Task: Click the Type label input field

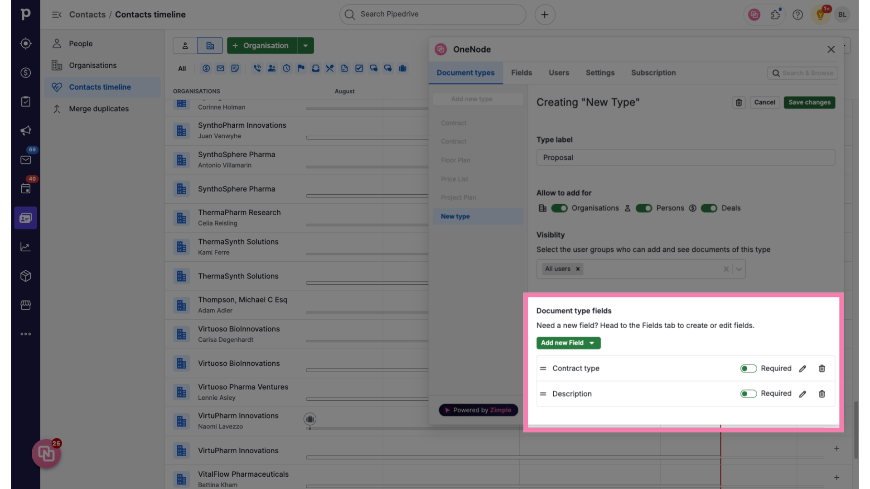Action: tap(686, 158)
